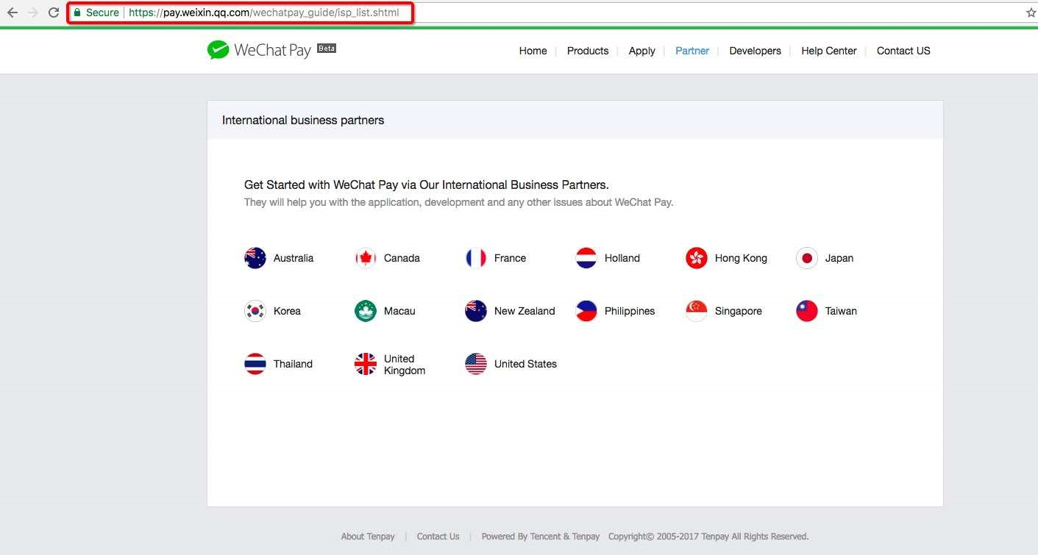This screenshot has width=1038, height=555.
Task: Click the International business partners heading
Action: point(303,120)
